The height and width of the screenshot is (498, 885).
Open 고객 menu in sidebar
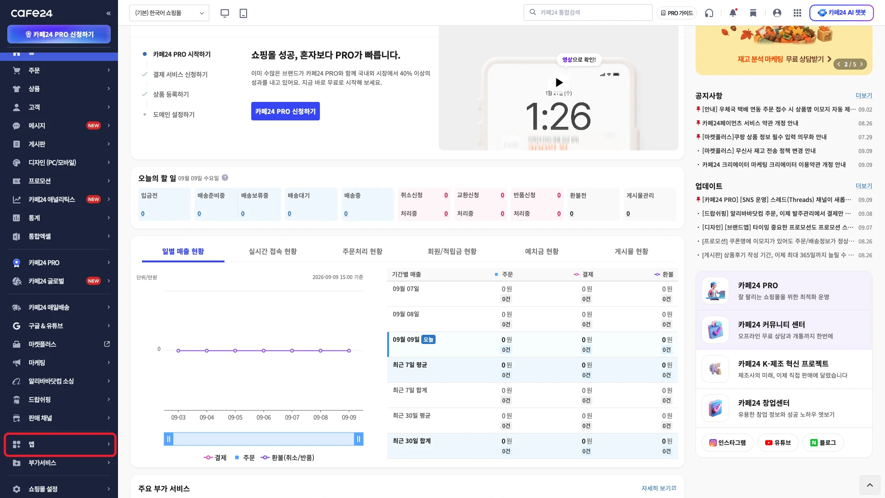click(59, 107)
